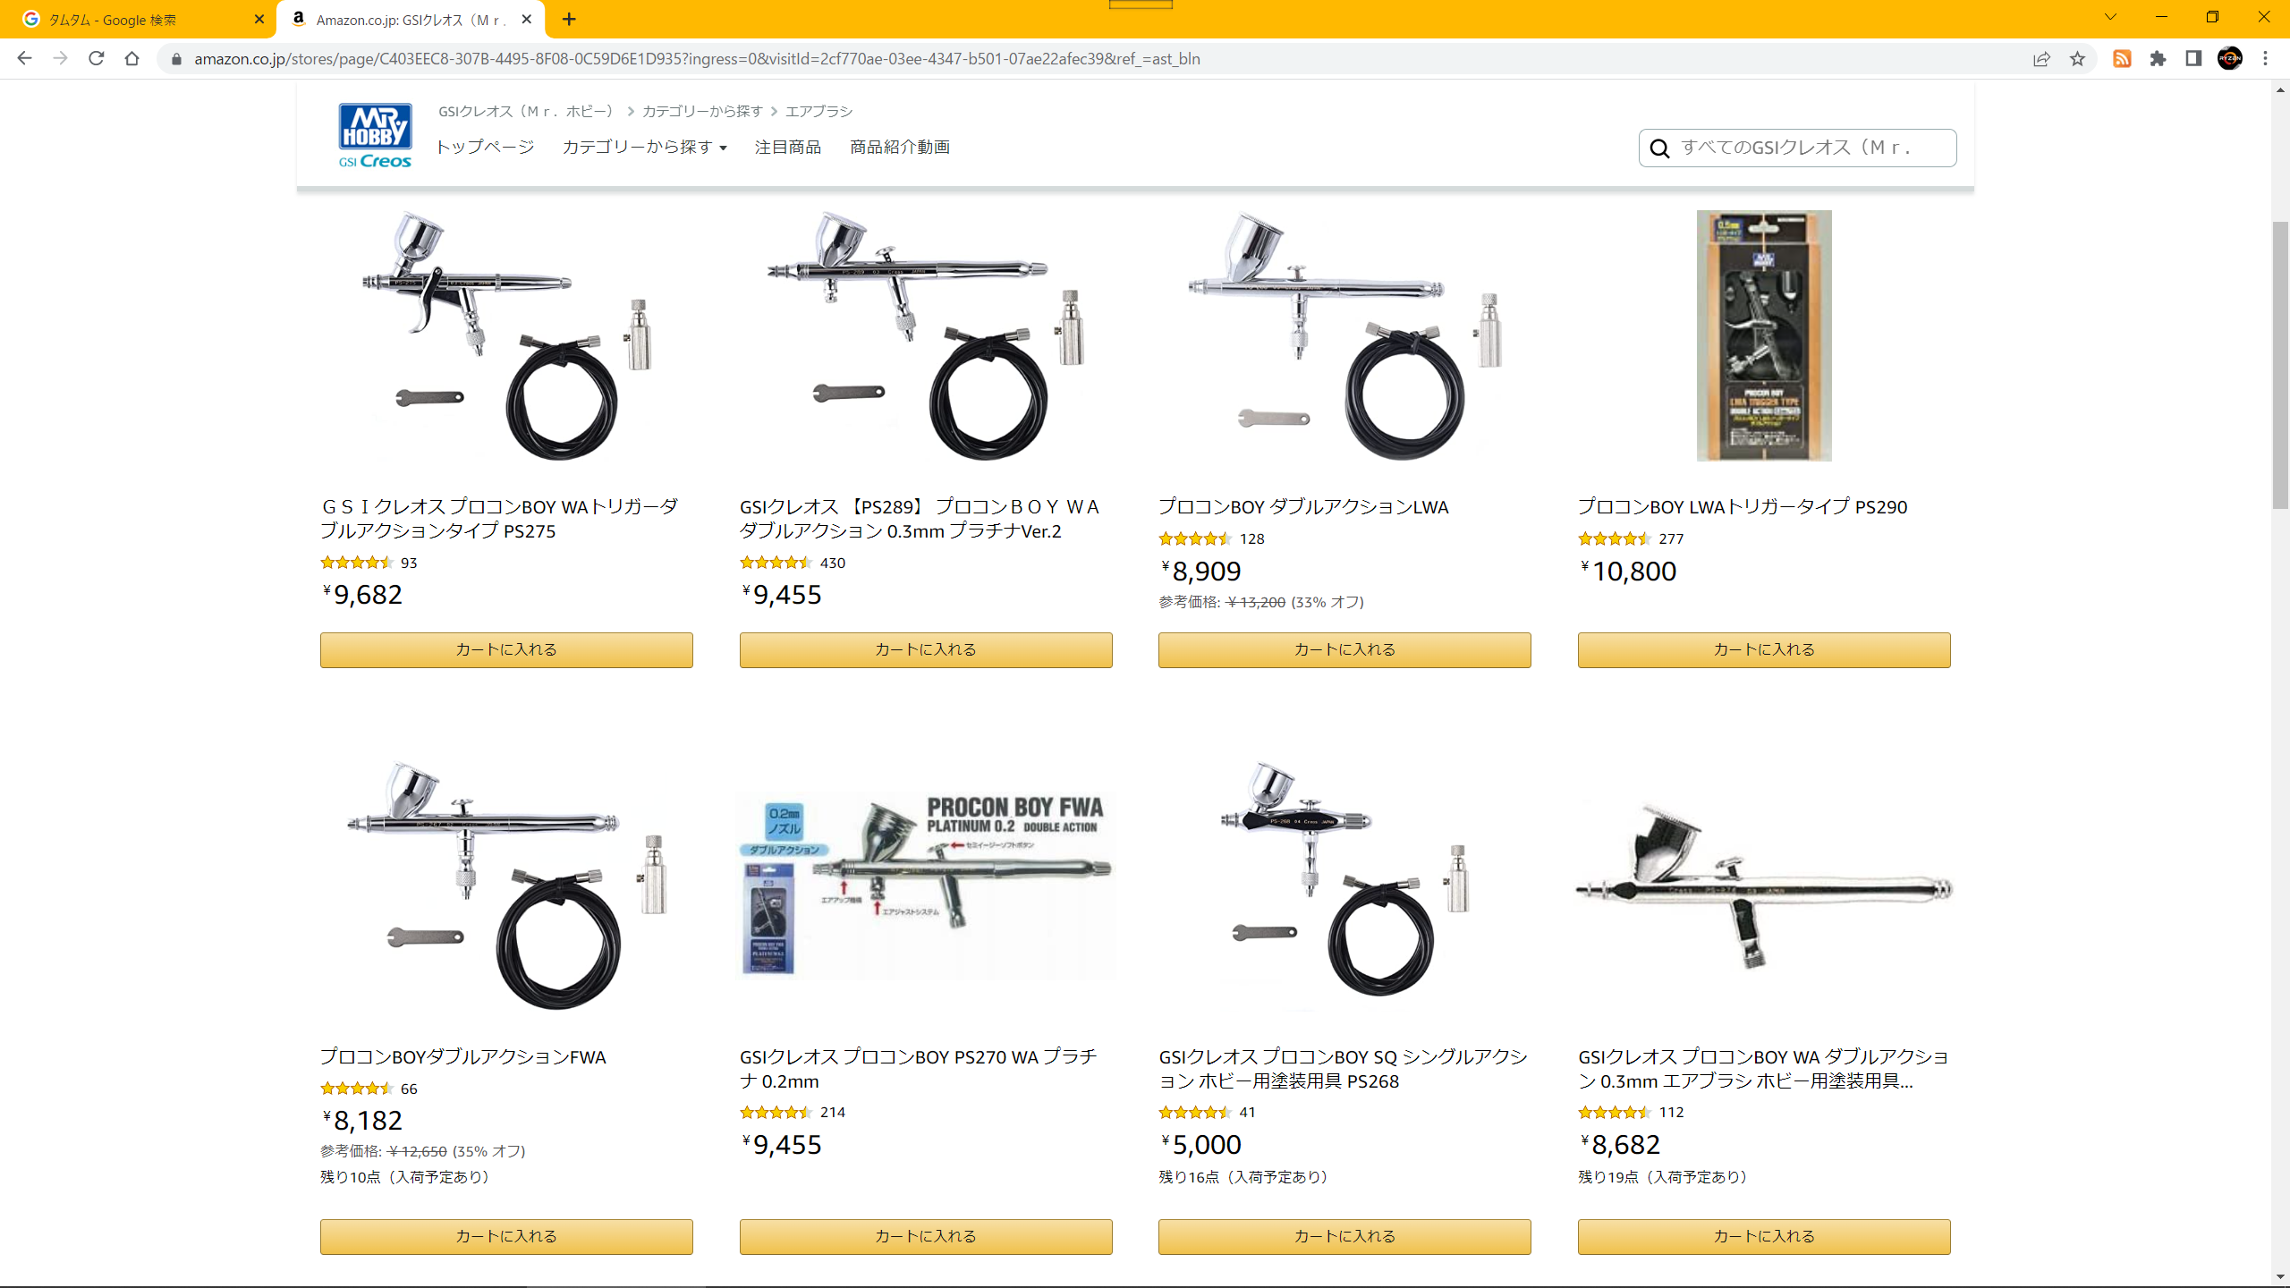
Task: Open the RSS feed extension icon
Action: pyautogui.click(x=2122, y=59)
